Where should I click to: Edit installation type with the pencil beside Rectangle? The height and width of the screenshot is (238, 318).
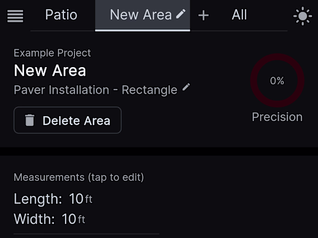coord(186,87)
